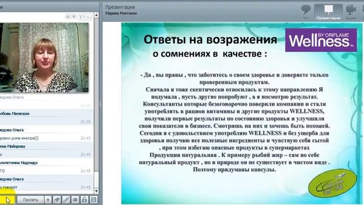Click the chat message timestamp 21:43
The height and width of the screenshot is (205, 364).
click(85, 138)
